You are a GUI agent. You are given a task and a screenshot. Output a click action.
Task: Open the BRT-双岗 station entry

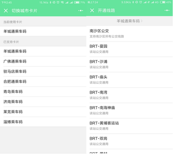pyautogui.click(x=130, y=141)
